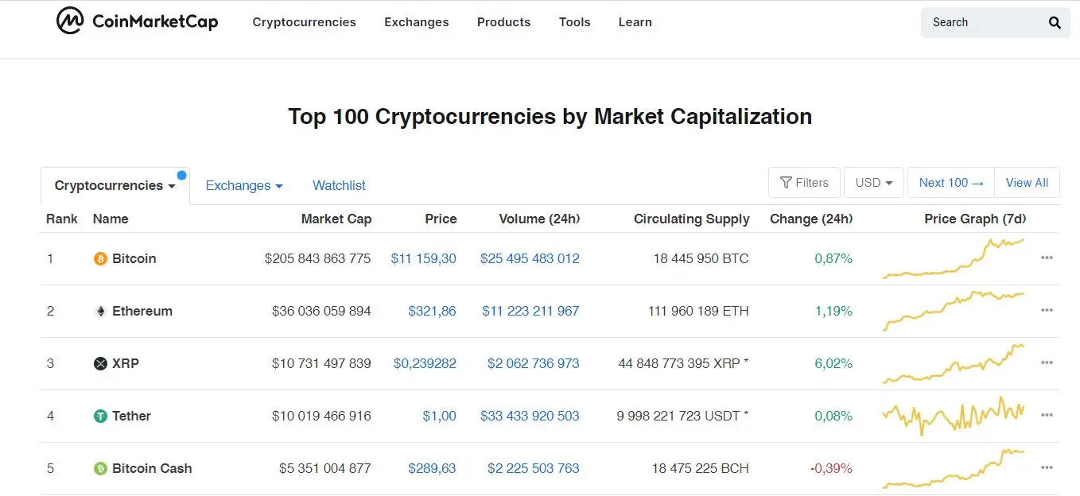This screenshot has width=1080, height=496.
Task: Select the Ethereum coin icon
Action: pos(99,311)
